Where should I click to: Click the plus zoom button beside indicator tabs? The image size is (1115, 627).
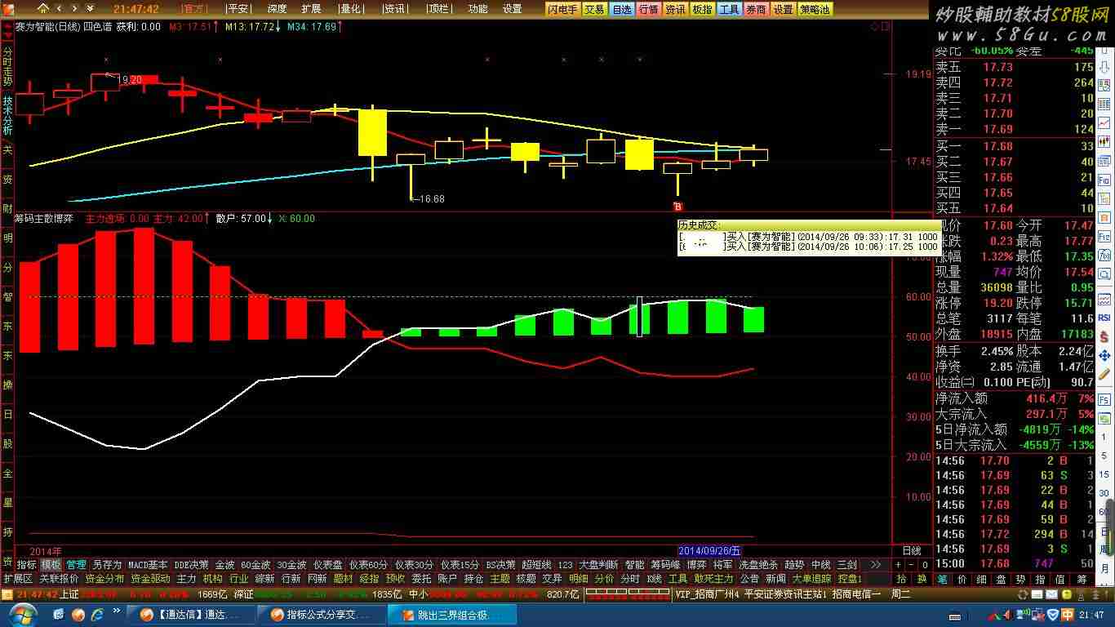898,564
